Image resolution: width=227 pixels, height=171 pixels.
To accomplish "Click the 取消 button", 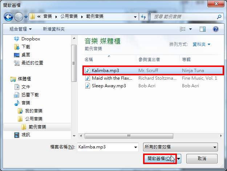I will tap(202, 159).
